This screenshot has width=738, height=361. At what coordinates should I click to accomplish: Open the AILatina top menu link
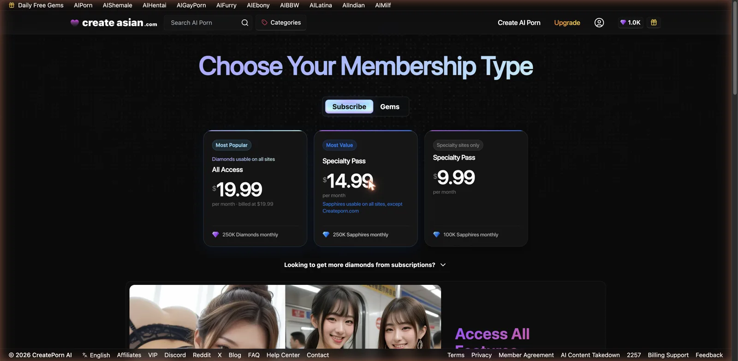(x=321, y=5)
